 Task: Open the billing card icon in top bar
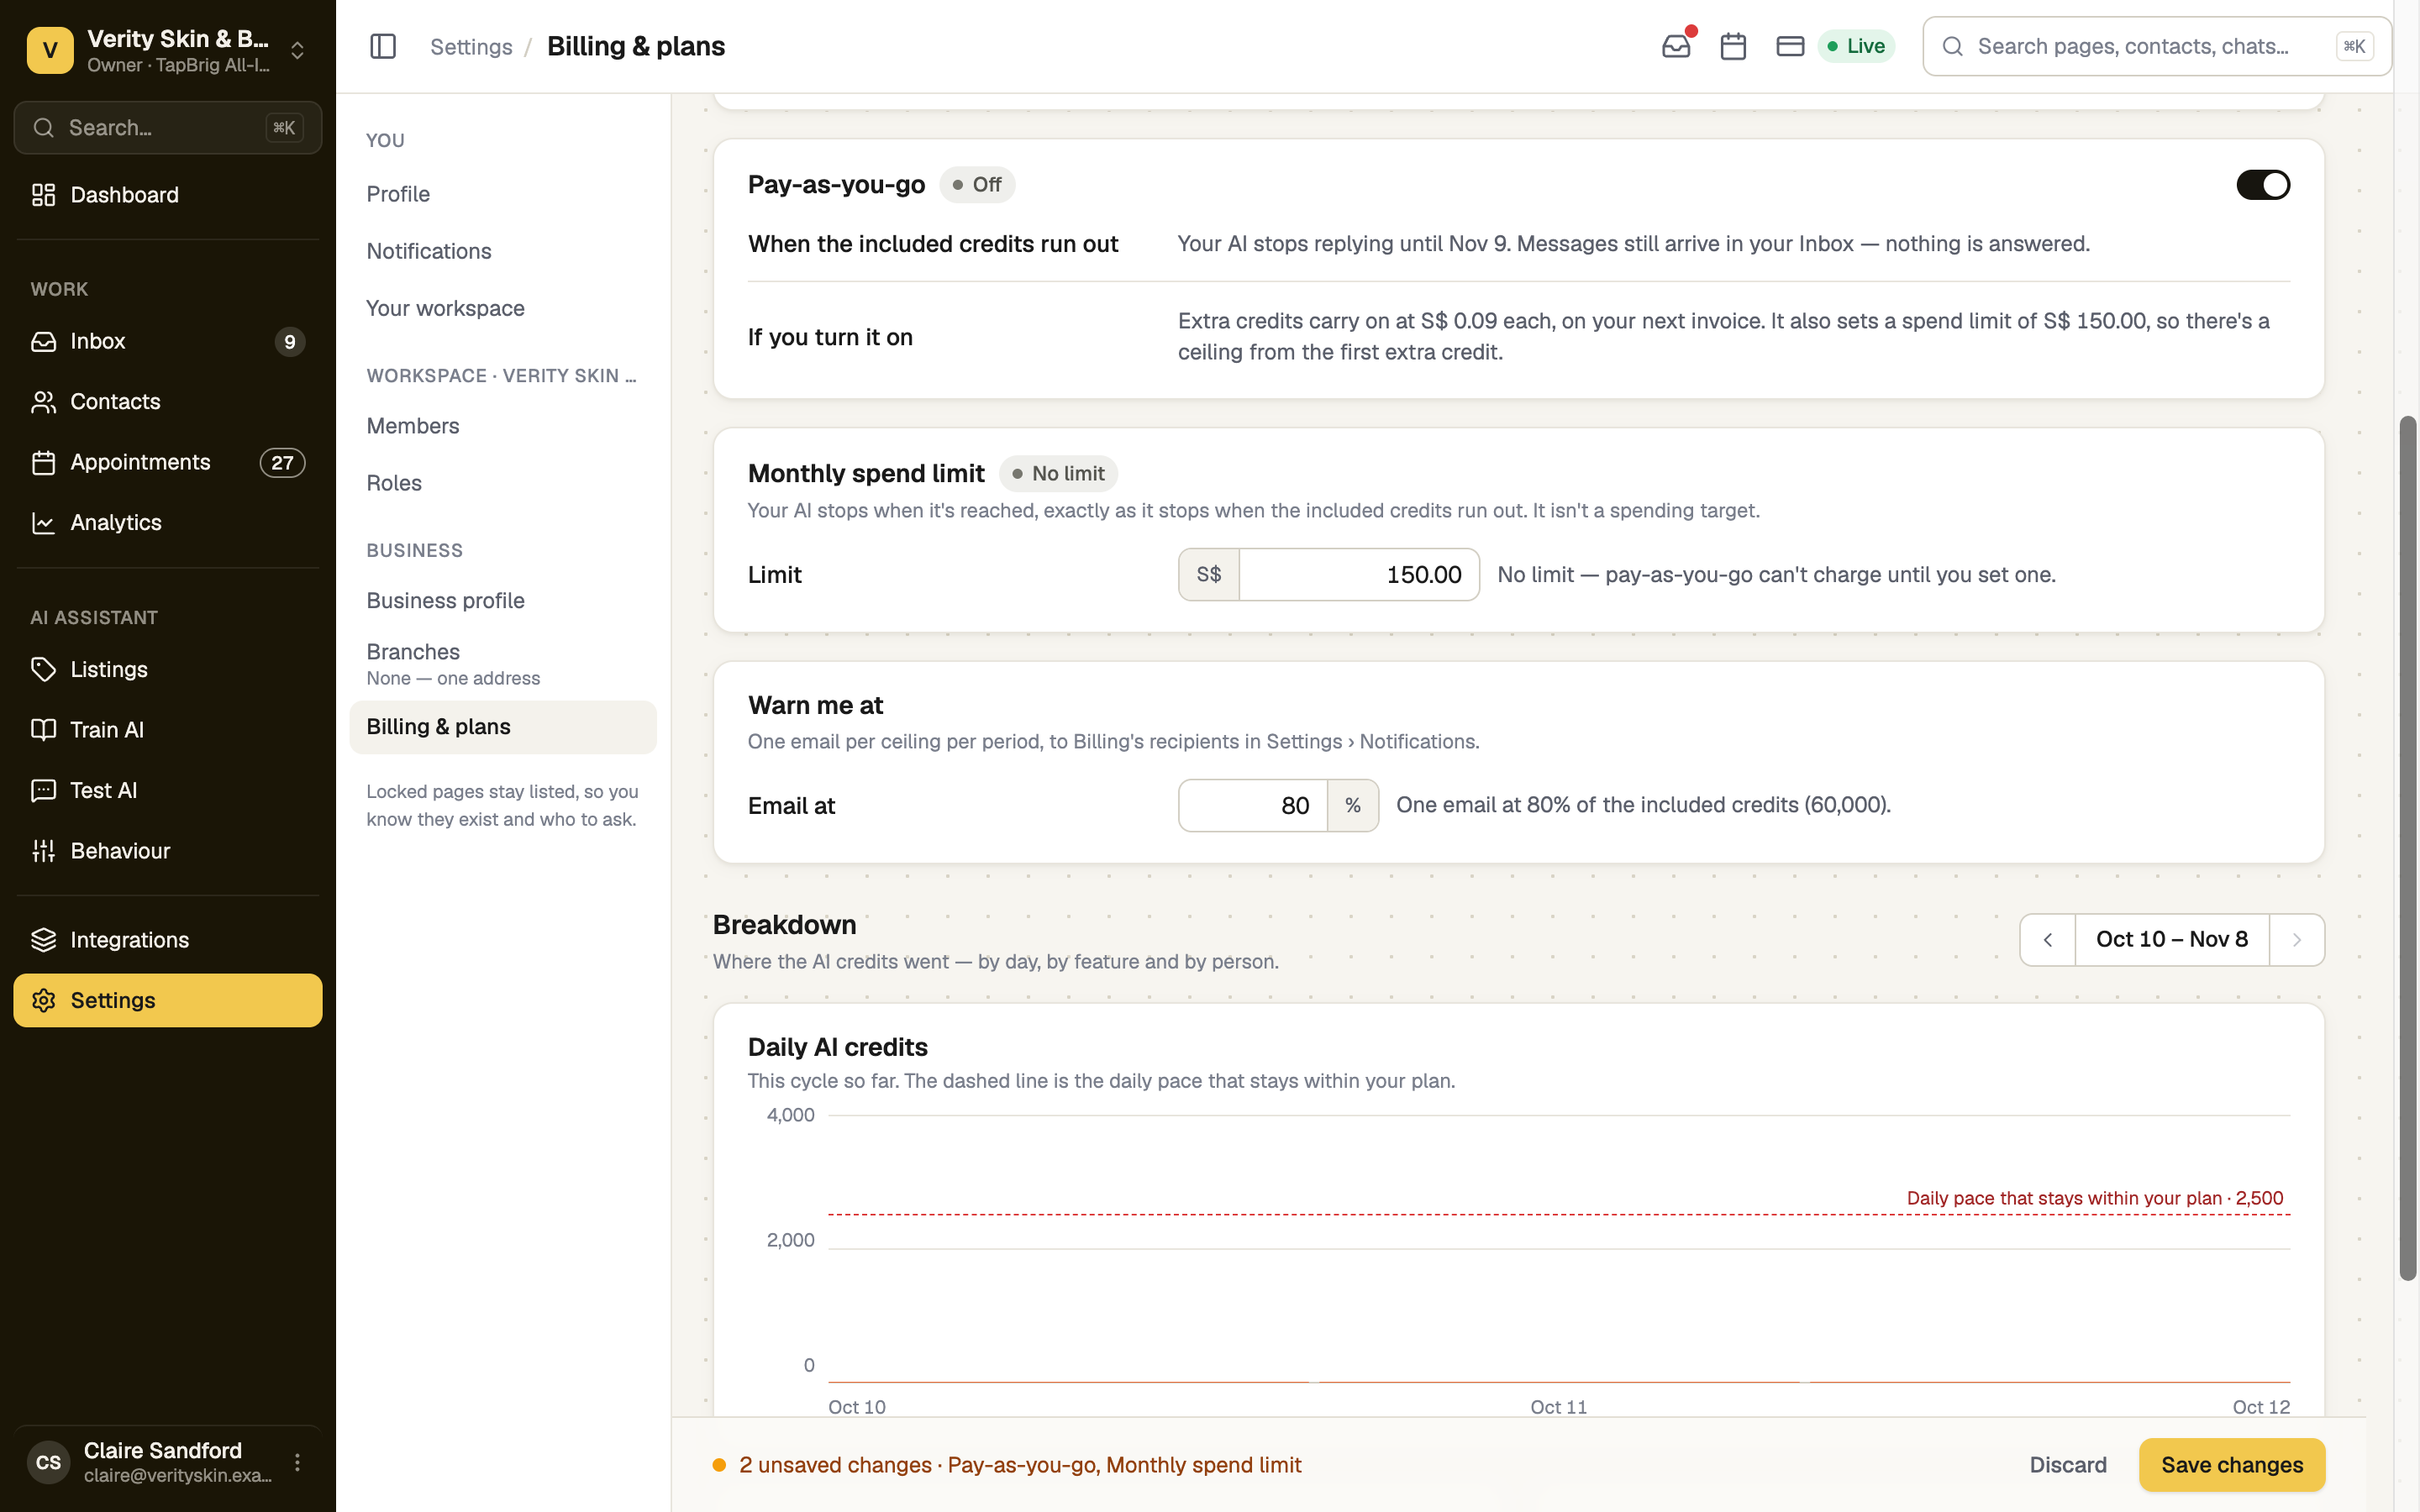[x=1790, y=46]
